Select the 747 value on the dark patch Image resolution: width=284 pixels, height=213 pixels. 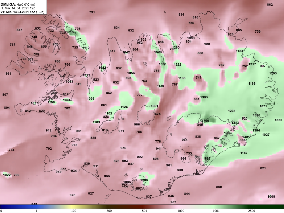coord(199,78)
